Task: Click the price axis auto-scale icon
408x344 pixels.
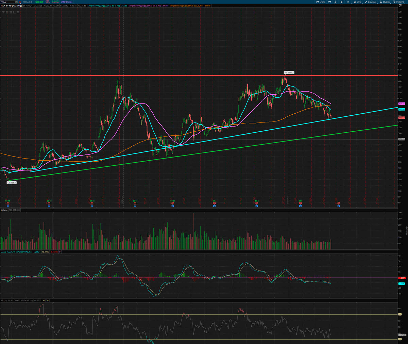Action: coord(400,6)
